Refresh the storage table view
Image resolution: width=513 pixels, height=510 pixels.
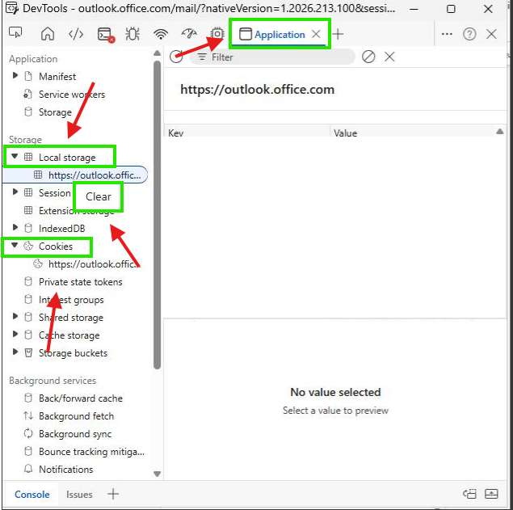(176, 57)
